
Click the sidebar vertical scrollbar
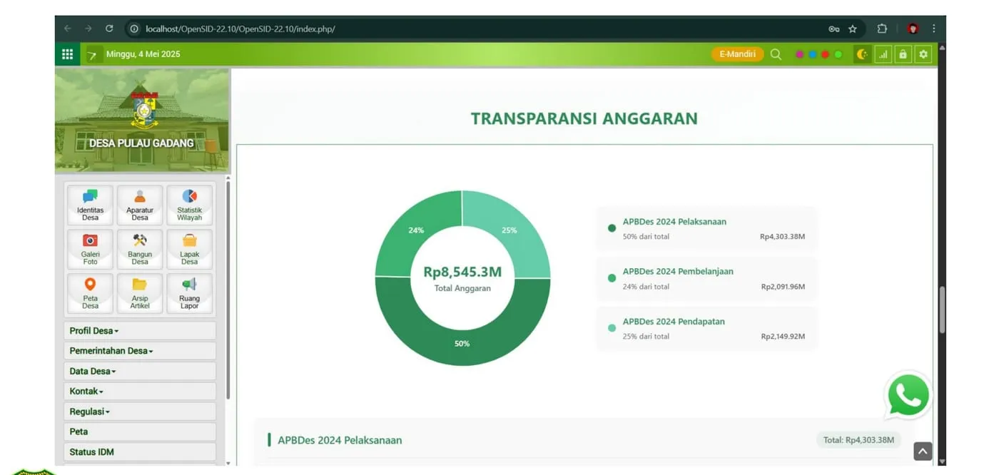tap(228, 289)
